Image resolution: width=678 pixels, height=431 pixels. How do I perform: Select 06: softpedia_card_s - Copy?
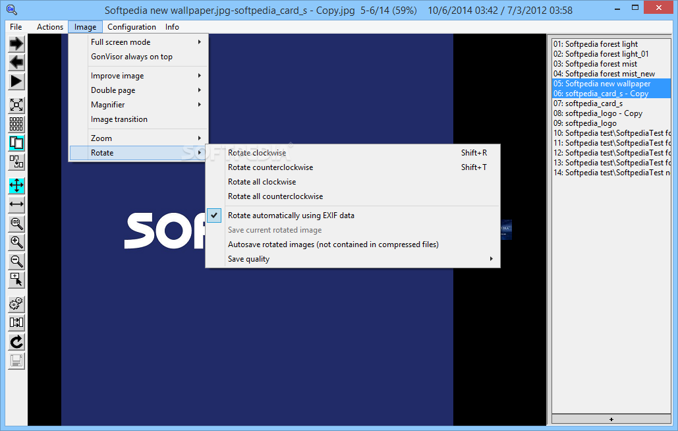[611, 94]
